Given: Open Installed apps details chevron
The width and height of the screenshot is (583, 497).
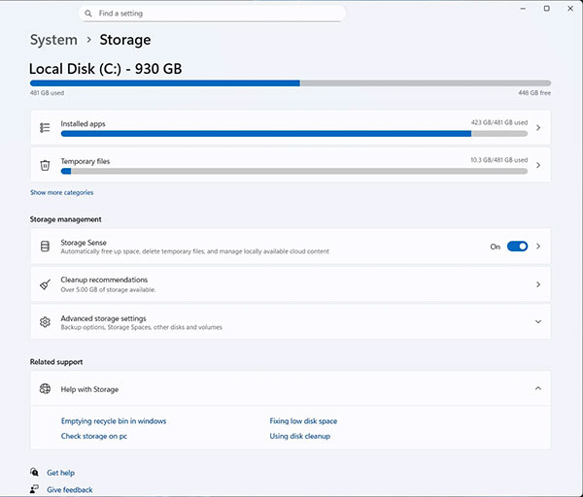Looking at the screenshot, I should (538, 127).
